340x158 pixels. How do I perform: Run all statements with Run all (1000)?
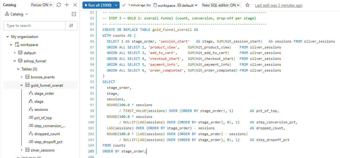[x=98, y=5]
